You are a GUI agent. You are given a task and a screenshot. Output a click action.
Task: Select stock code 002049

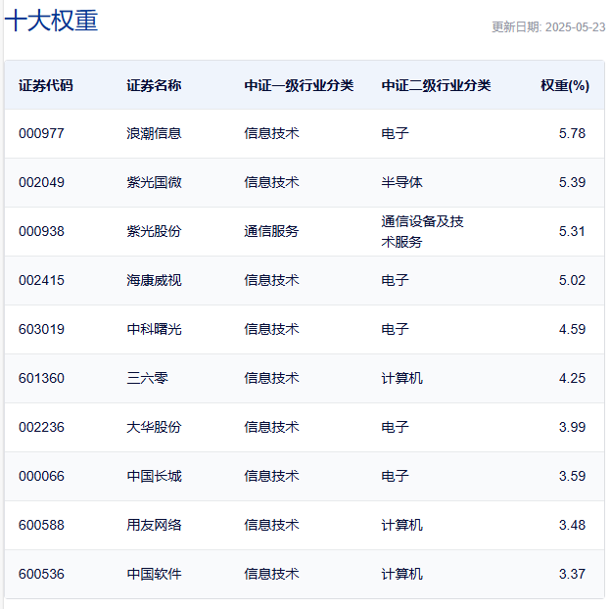click(x=41, y=182)
